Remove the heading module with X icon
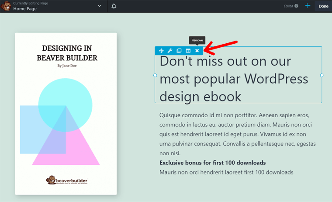Viewport: 332px width, 202px height. tap(197, 51)
